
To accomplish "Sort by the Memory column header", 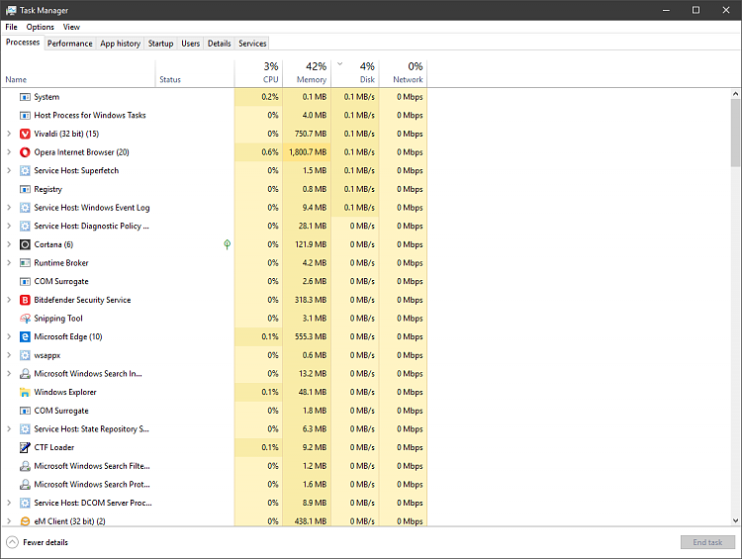I will (x=307, y=73).
